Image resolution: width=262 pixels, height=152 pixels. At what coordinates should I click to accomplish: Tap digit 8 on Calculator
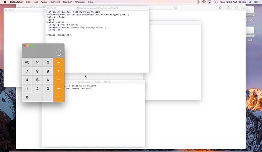click(x=38, y=71)
